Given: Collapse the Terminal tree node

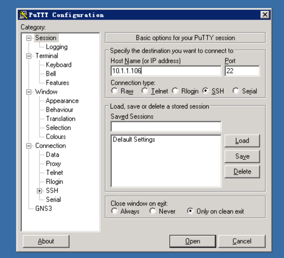Looking at the screenshot, I should tap(28, 56).
